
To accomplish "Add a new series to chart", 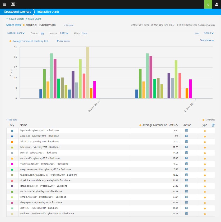I will pos(63,41).
